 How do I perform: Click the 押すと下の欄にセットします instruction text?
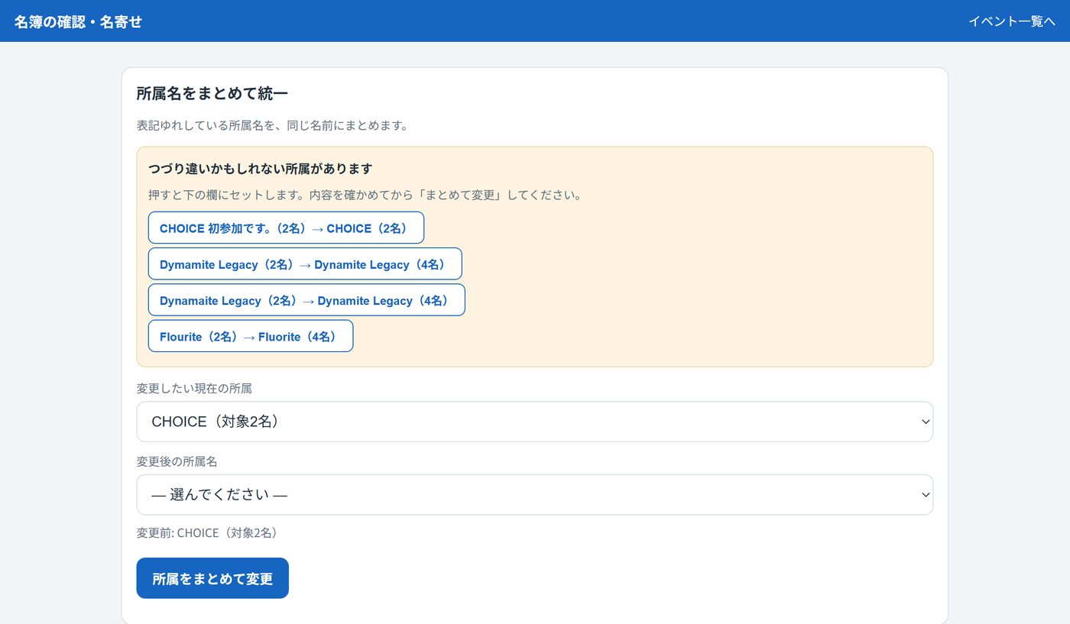[x=366, y=195]
